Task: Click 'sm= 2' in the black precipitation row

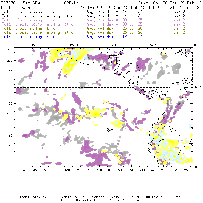Action: coord(179,16)
